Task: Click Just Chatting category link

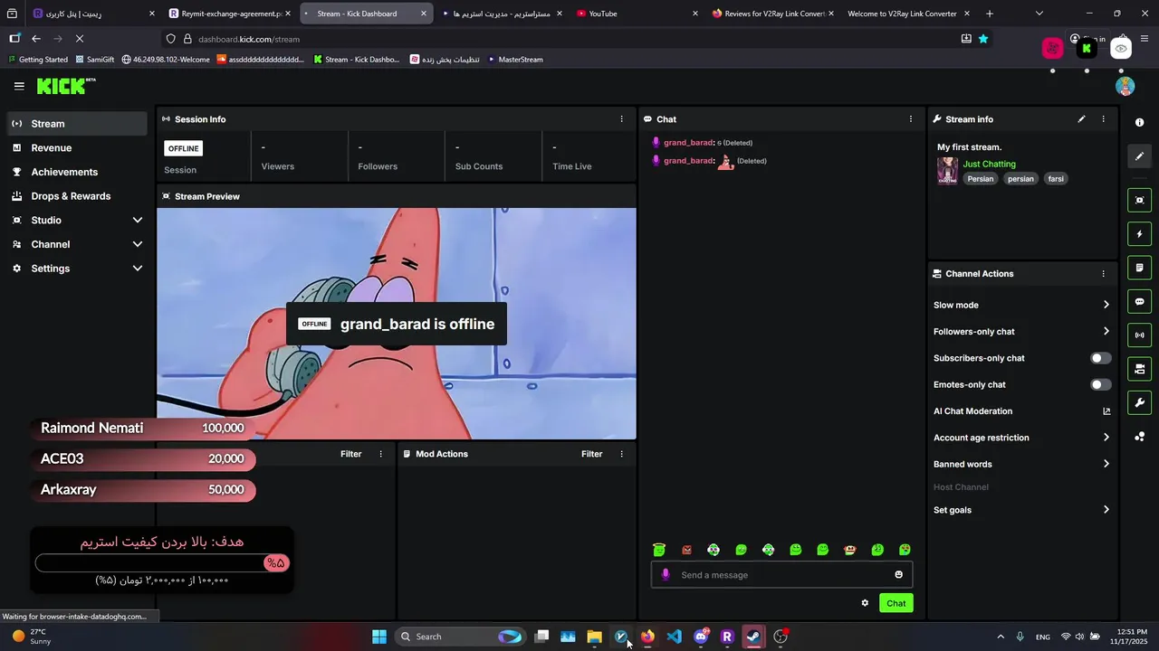Action: coord(989,164)
